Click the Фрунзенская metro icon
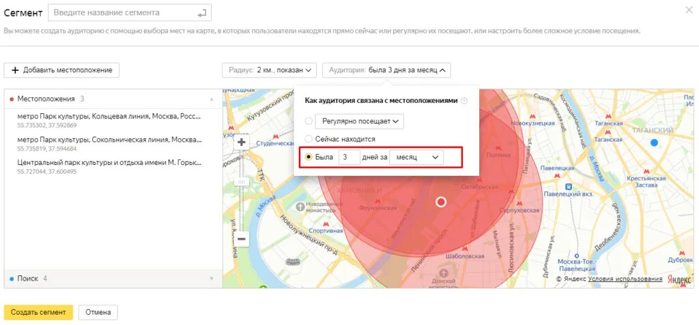The image size is (699, 325). click(379, 201)
